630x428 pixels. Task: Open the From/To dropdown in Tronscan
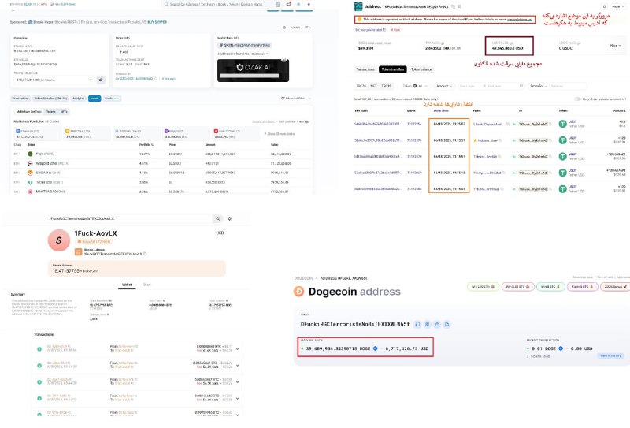(537, 86)
